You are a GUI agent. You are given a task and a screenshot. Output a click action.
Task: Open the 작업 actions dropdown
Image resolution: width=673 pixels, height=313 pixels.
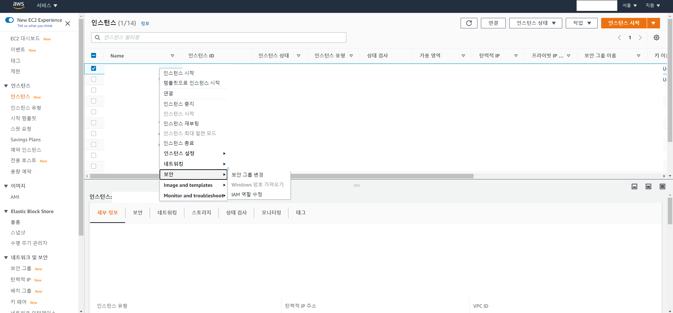(x=582, y=23)
